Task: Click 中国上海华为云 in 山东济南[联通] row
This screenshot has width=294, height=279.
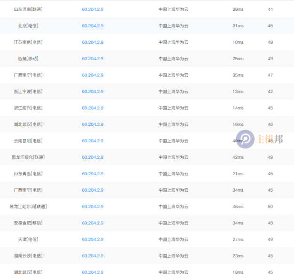Action: tap(173, 9)
